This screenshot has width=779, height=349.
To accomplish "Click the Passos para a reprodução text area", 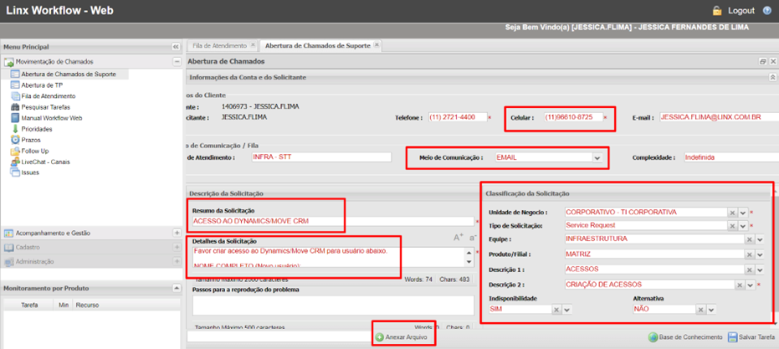I will [x=332, y=305].
